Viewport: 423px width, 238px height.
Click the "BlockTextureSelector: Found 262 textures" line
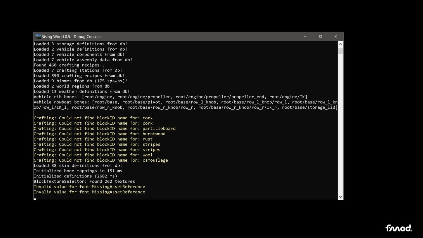[x=84, y=181]
